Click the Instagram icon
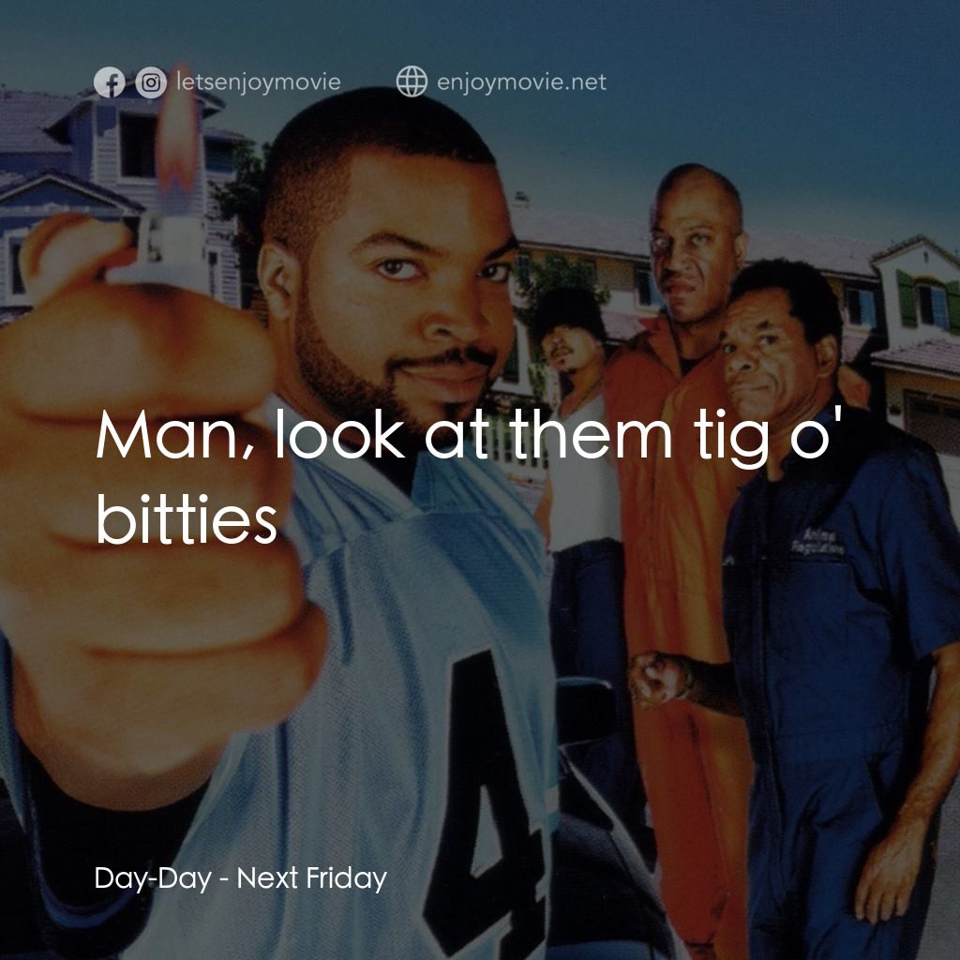Screen dimensions: 960x960 151,82
